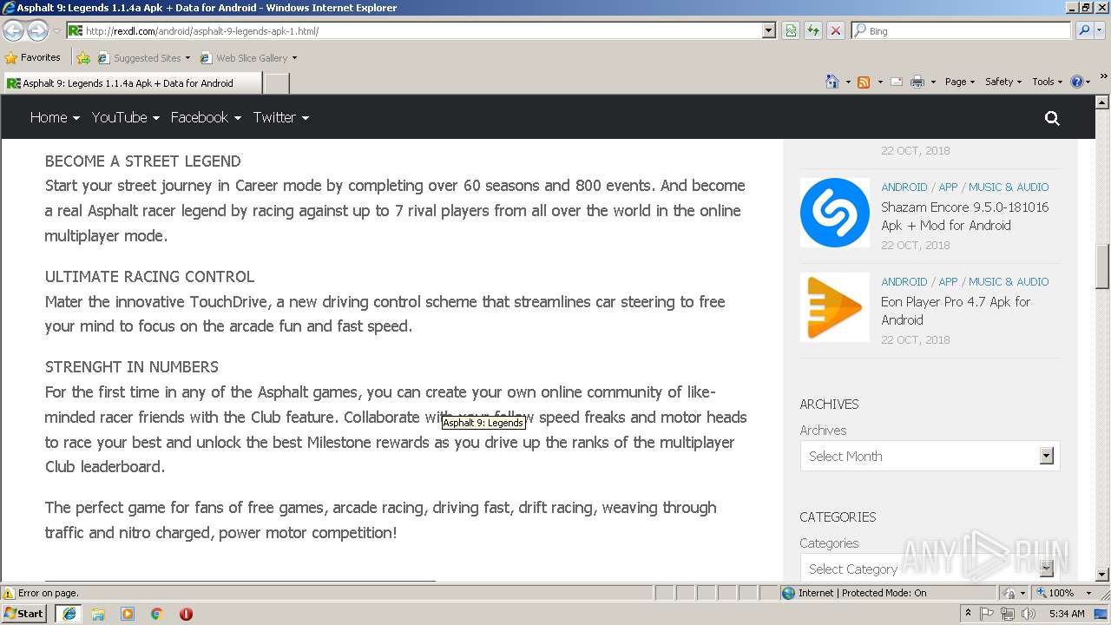1111x625 pixels.
Task: Click Add to Favorites Bar star icon
Action: [82, 58]
